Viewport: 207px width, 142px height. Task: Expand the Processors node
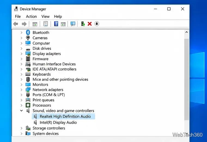(22, 105)
